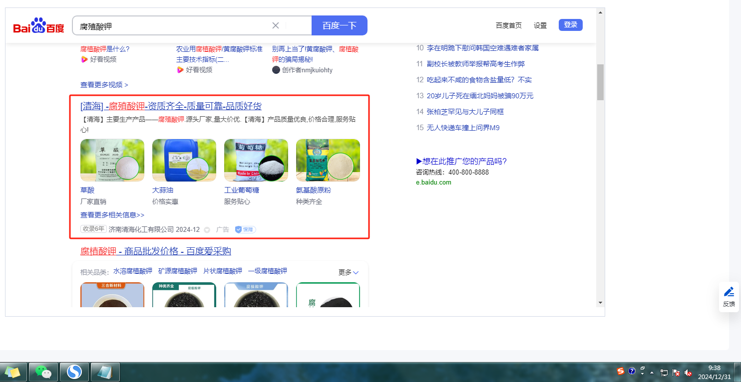
Task: Open hot item 李在明跪下慰问韩国空难遇难者家属
Action: click(x=483, y=48)
